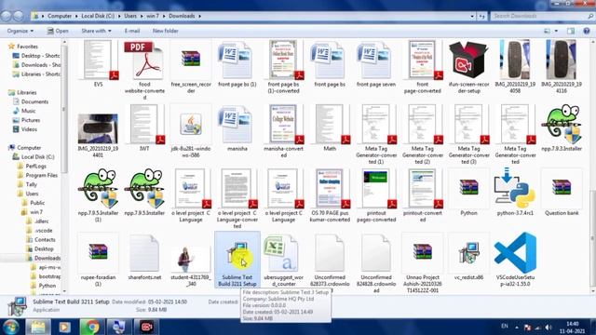Open the change view options dropdown arrow

click(557, 31)
